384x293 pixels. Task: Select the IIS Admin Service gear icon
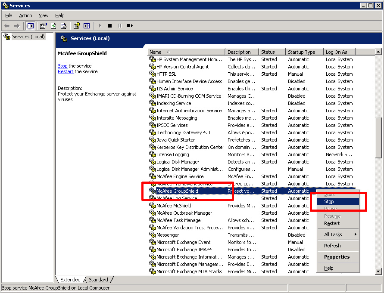(x=152, y=89)
